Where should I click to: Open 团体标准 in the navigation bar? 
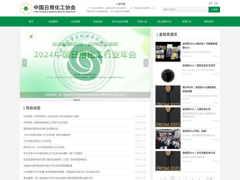click(x=209, y=22)
